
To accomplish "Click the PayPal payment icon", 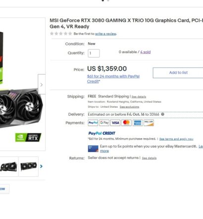I will [93, 123].
